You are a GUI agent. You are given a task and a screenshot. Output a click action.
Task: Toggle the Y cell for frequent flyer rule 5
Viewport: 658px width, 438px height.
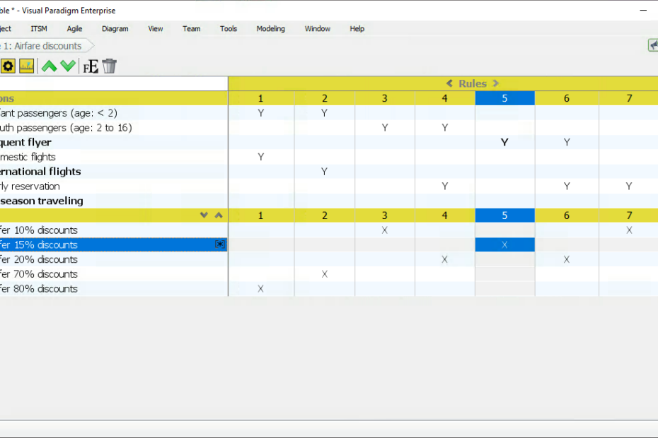[x=504, y=142]
